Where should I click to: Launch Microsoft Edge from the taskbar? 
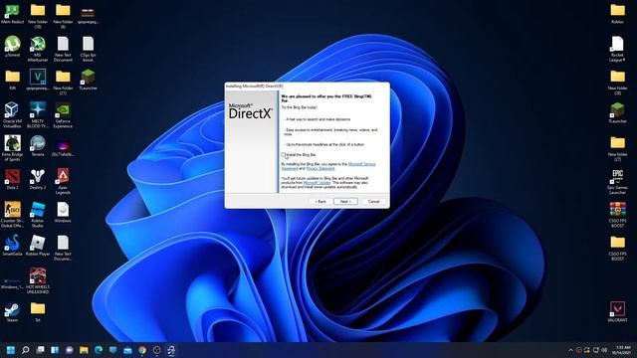coord(99,350)
